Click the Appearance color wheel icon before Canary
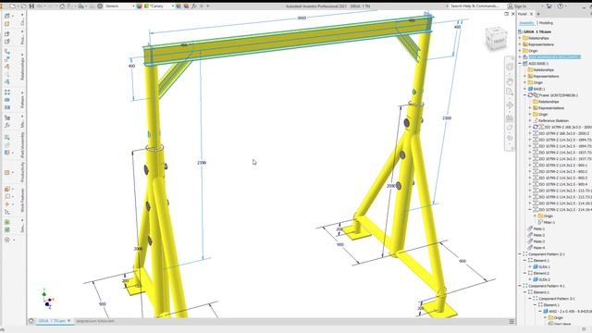 tap(139, 6)
